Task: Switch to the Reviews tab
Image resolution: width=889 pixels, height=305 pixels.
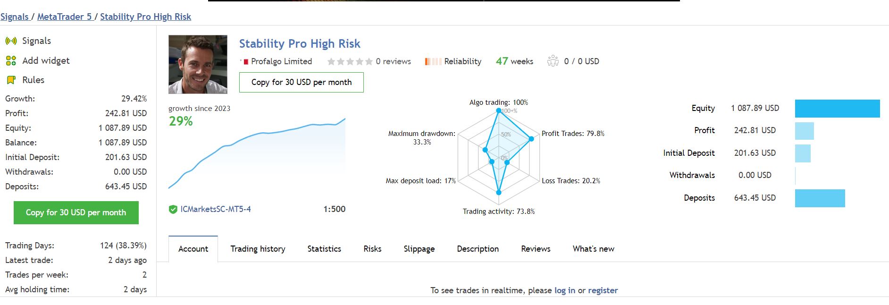Action: 536,249
